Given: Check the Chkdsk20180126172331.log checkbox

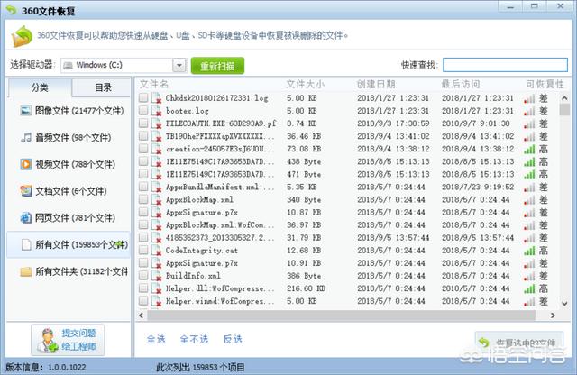Looking at the screenshot, I should point(143,97).
